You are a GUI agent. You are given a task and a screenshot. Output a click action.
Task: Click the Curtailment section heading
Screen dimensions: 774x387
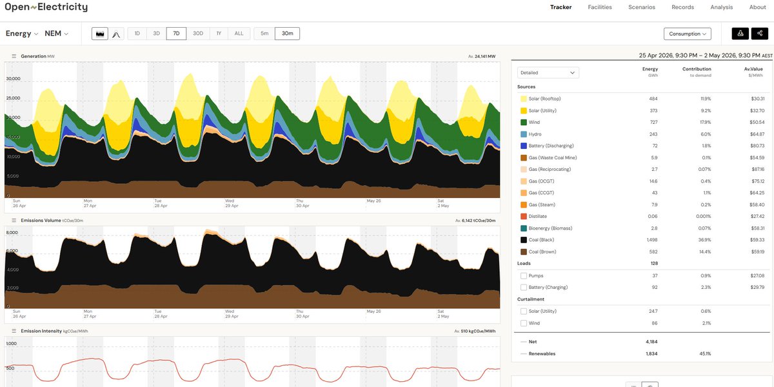(x=530, y=299)
